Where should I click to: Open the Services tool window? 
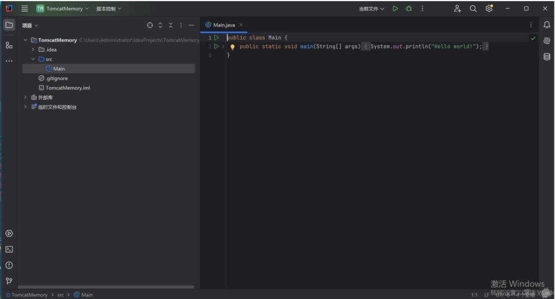click(x=9, y=234)
